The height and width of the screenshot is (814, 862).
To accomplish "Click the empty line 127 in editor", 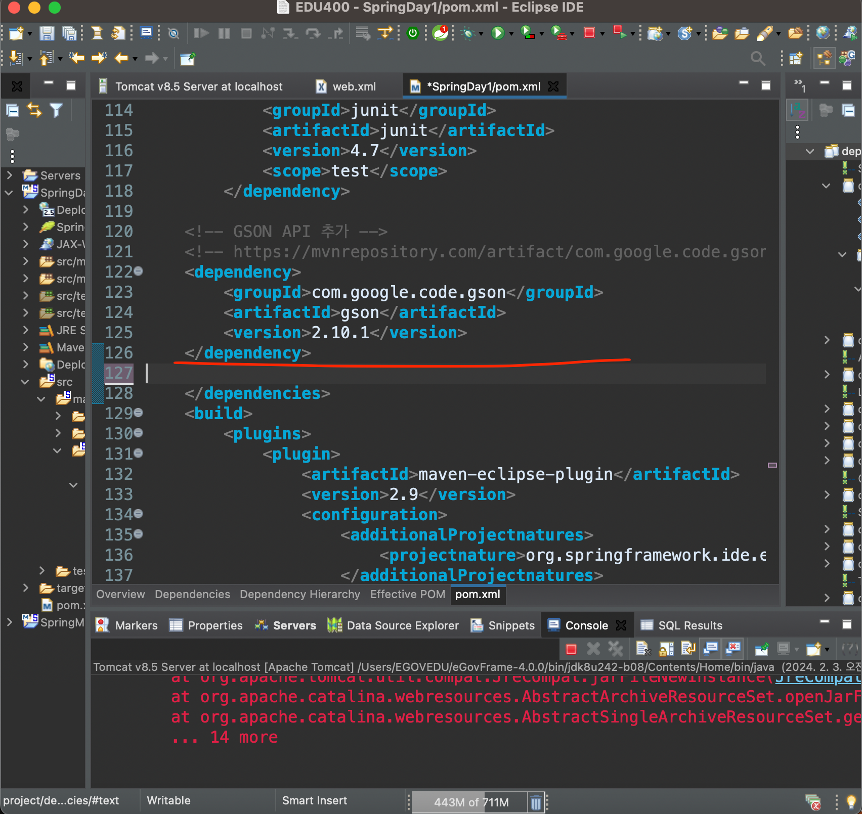I will (455, 373).
